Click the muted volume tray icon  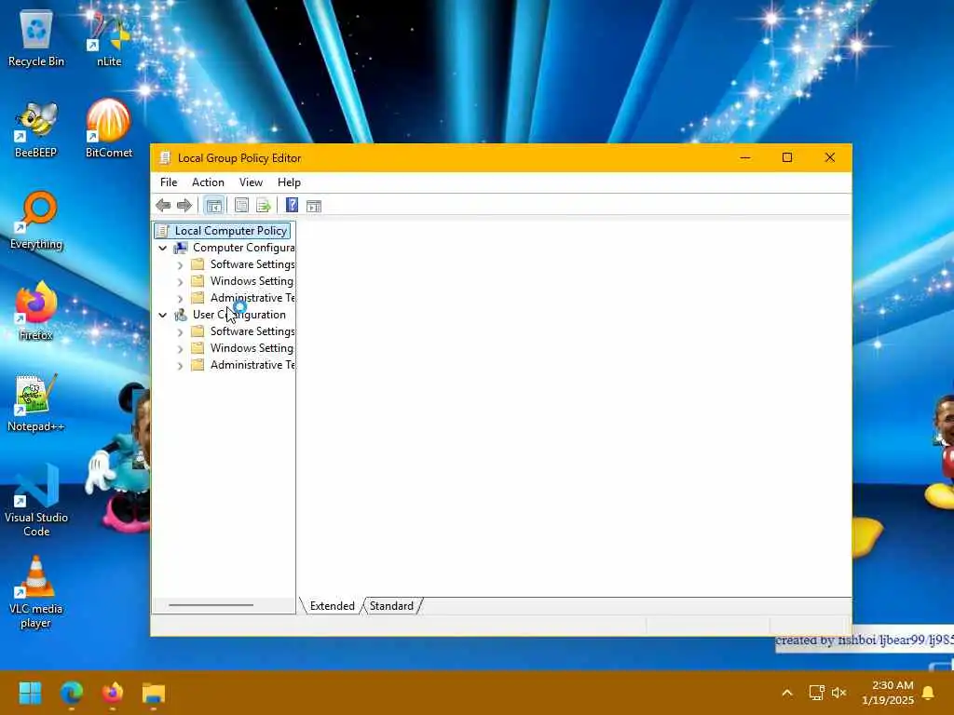pos(839,693)
